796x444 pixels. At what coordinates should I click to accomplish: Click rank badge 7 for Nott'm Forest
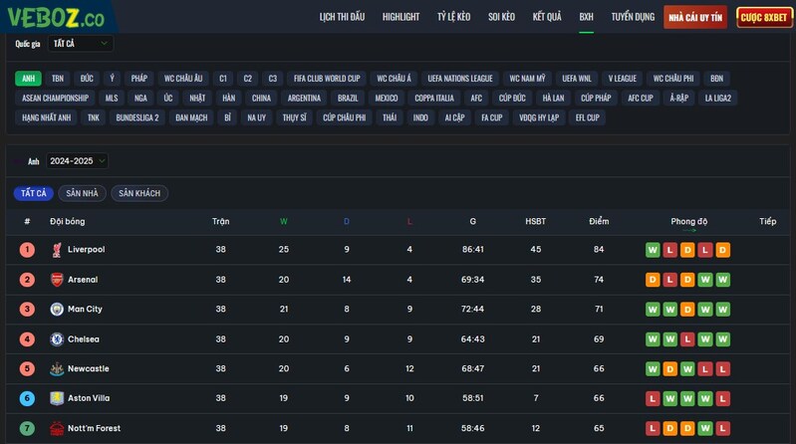(x=28, y=428)
